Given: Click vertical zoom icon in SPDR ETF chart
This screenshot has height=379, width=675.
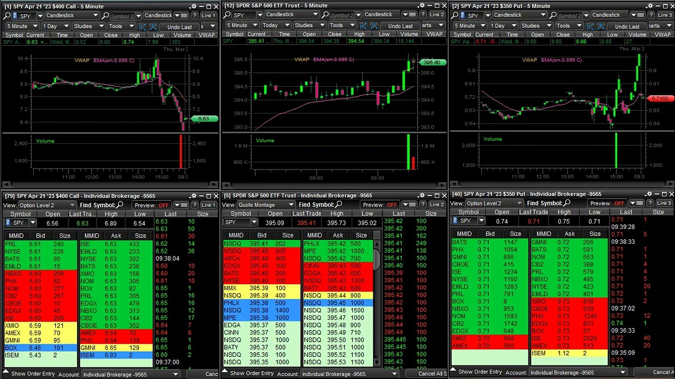Looking at the screenshot, I should pyautogui.click(x=363, y=25).
